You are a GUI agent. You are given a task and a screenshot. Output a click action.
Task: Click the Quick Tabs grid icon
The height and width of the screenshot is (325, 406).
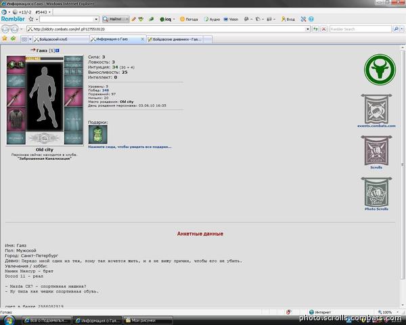(x=24, y=39)
